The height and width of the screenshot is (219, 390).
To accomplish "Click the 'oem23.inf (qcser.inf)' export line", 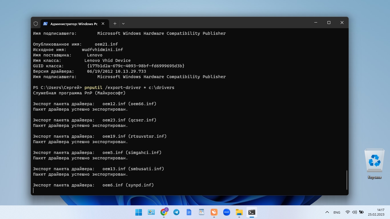I will coord(95,120).
